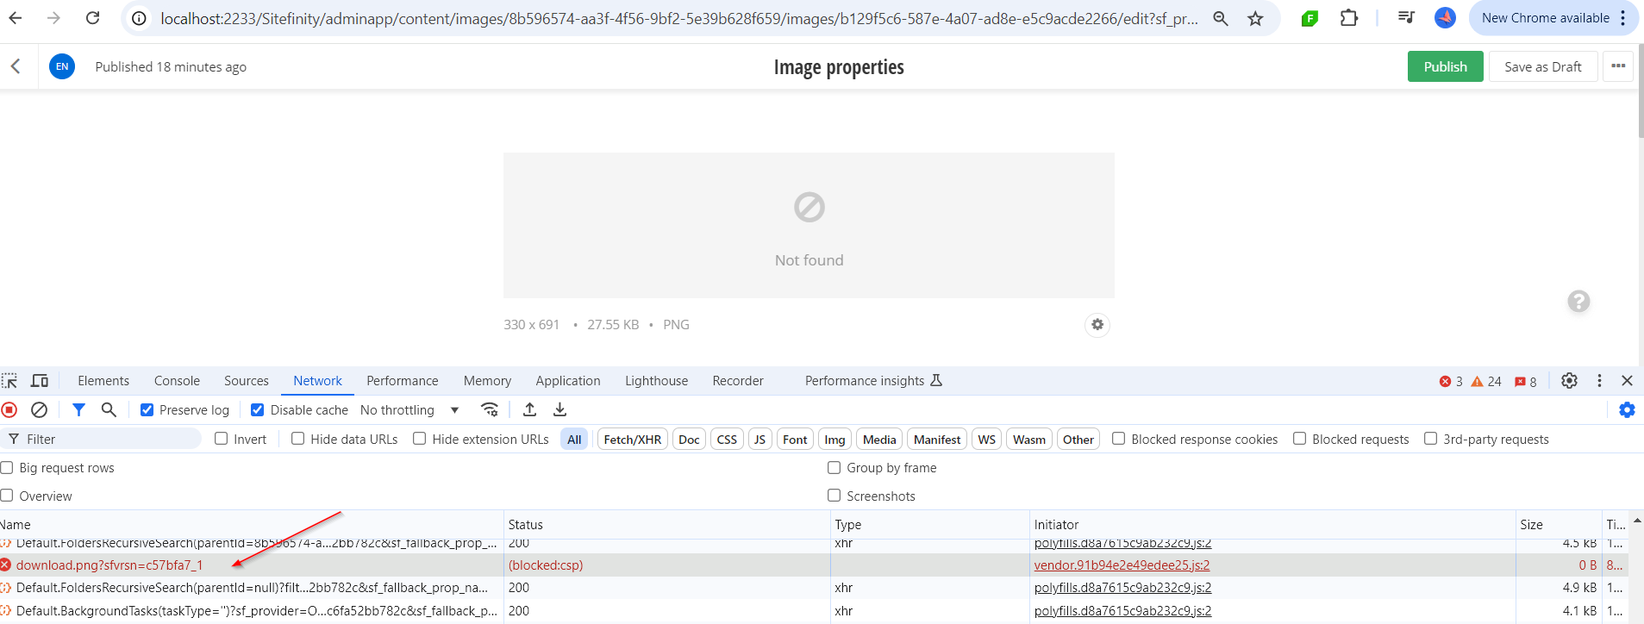Screen dimensions: 1644x624
Task: Click the Export HAR download icon
Action: (559, 410)
